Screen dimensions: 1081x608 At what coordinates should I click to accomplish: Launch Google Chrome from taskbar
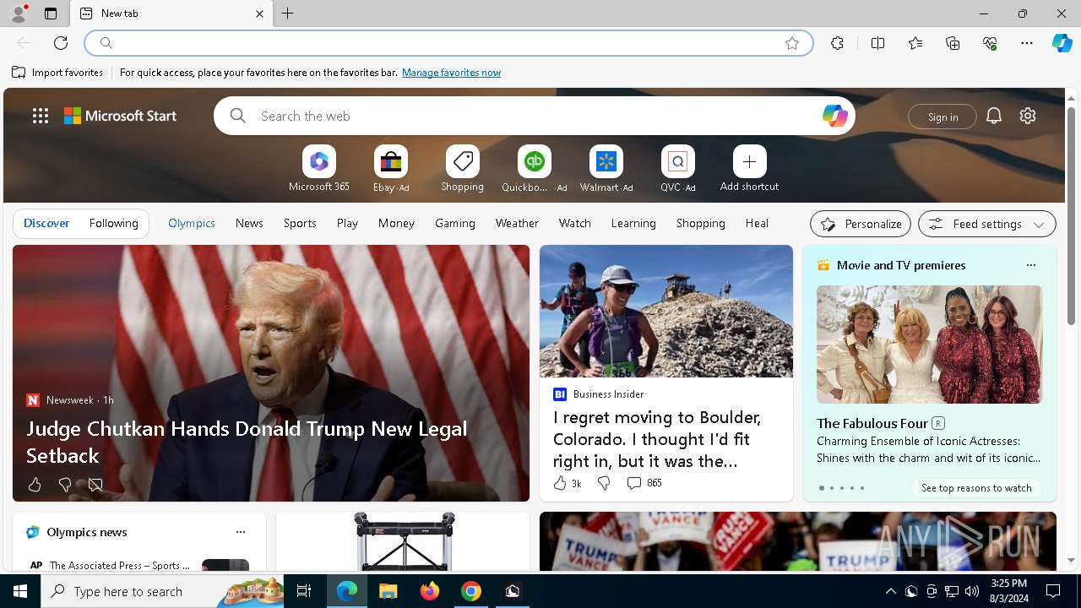(x=471, y=591)
